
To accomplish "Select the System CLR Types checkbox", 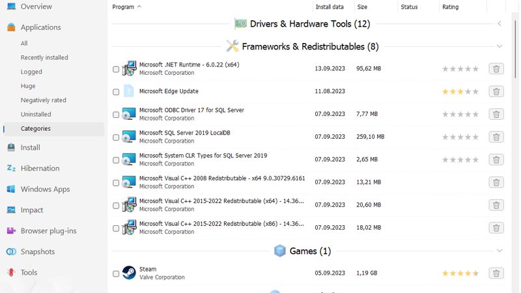I will coord(116,160).
